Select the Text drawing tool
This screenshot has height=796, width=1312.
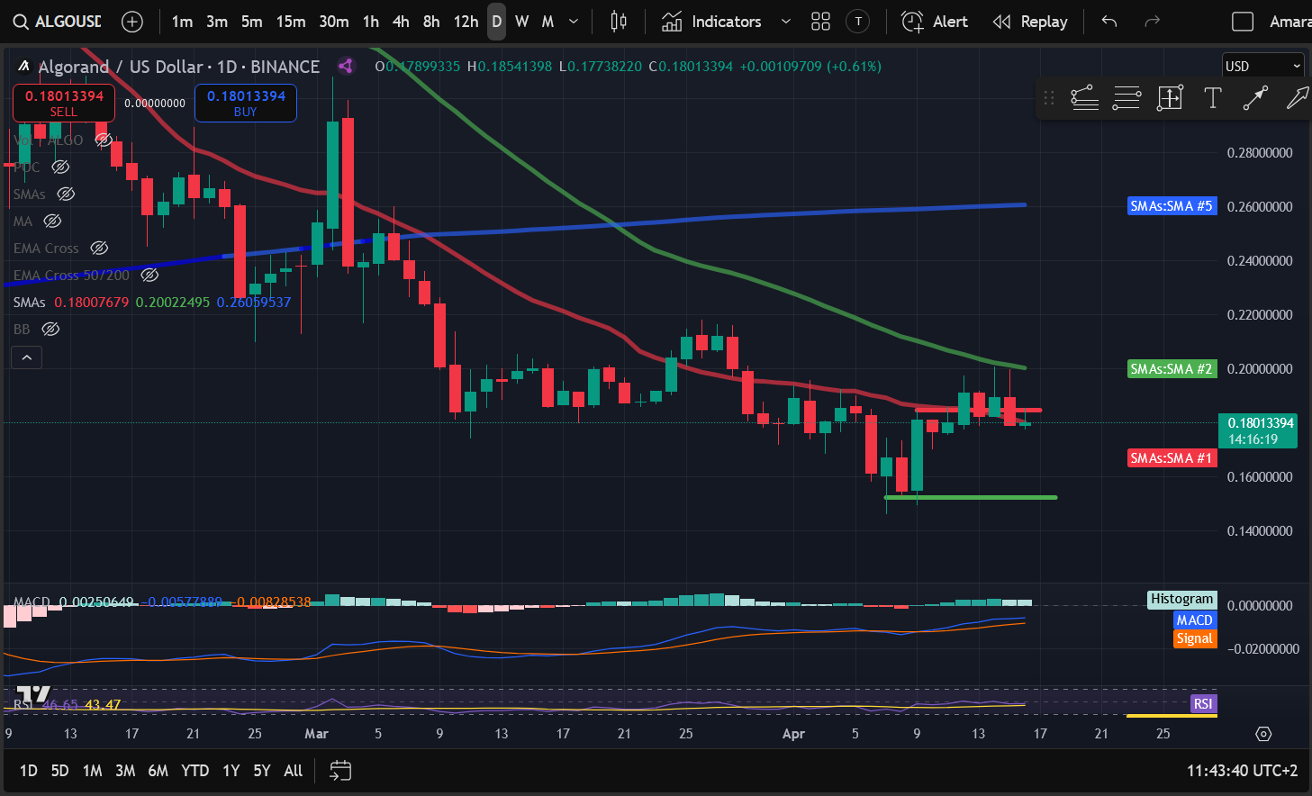pyautogui.click(x=1213, y=98)
